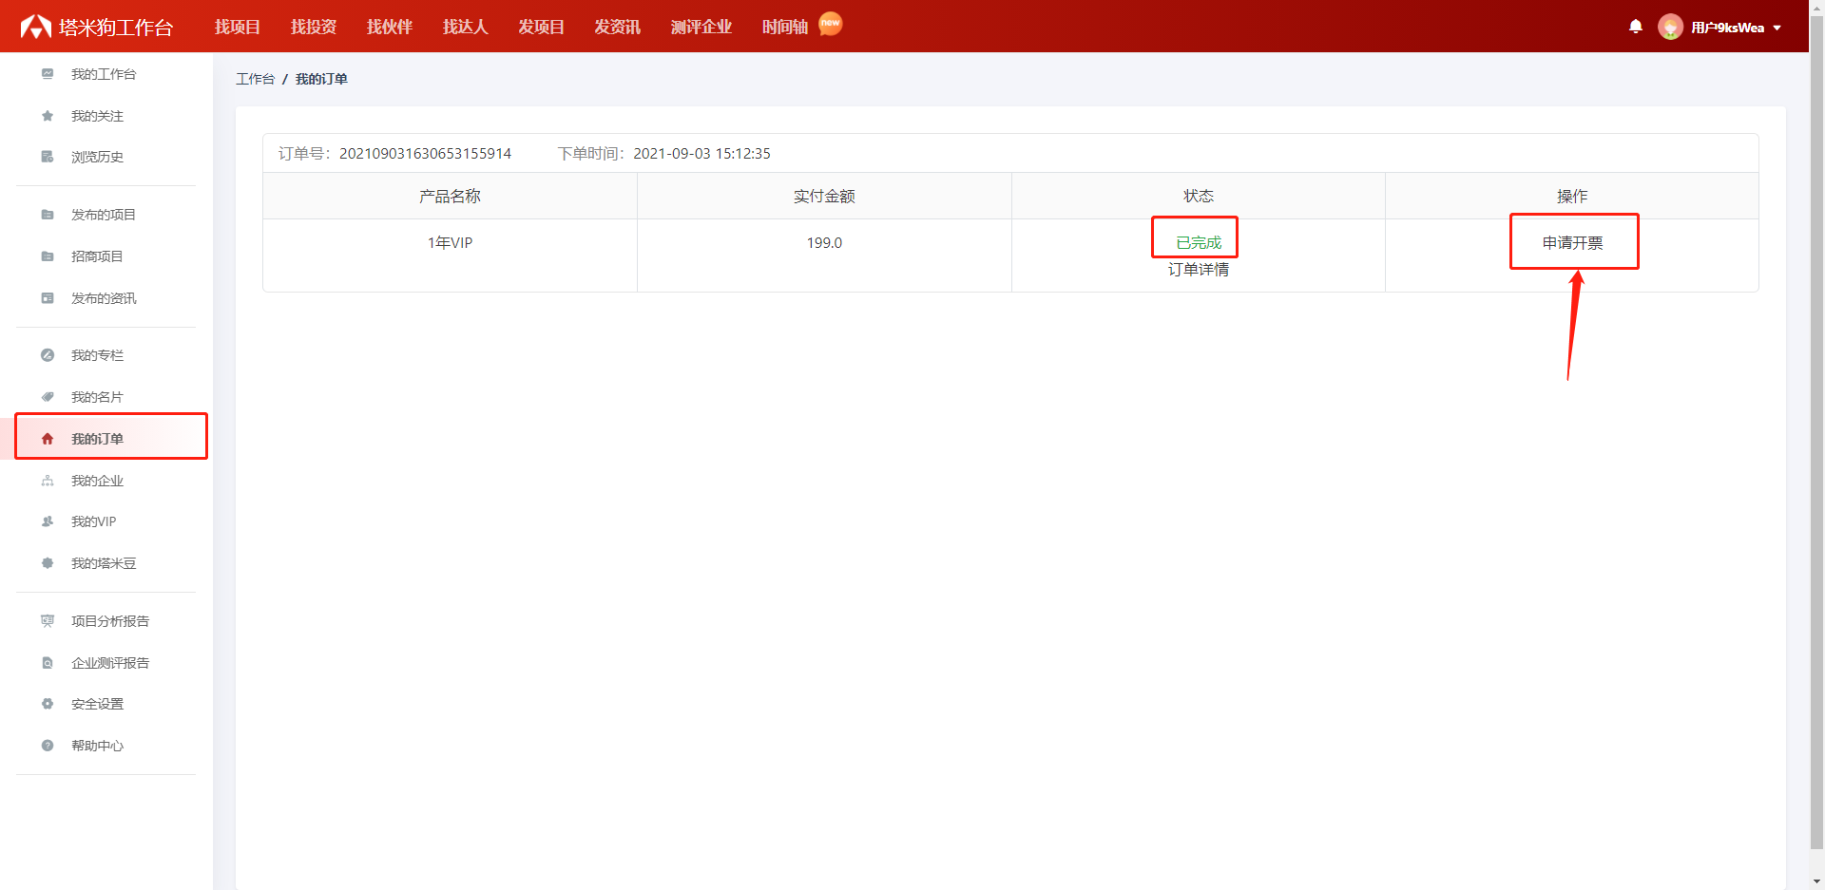Image resolution: width=1825 pixels, height=890 pixels.
Task: Click the 我的工作台 sidebar icon
Action: tap(48, 74)
